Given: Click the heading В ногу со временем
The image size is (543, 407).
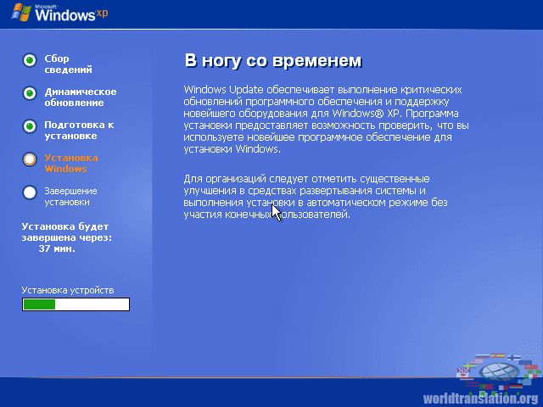Looking at the screenshot, I should (x=273, y=61).
